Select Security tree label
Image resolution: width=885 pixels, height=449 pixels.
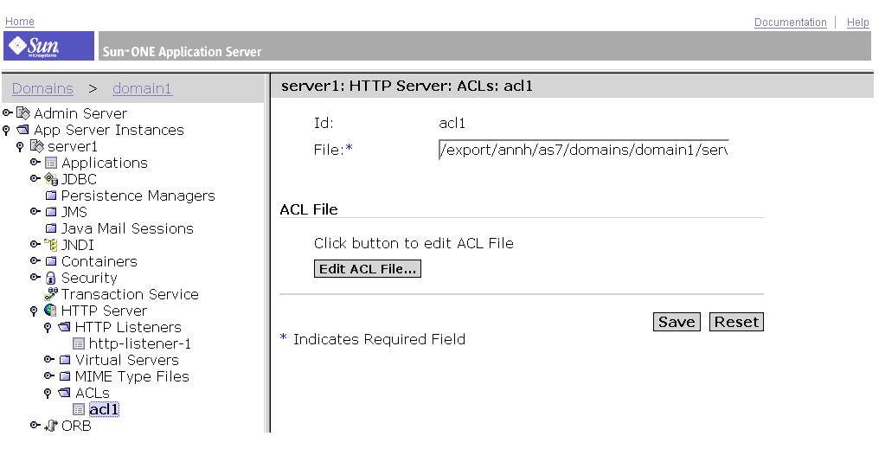click(89, 278)
